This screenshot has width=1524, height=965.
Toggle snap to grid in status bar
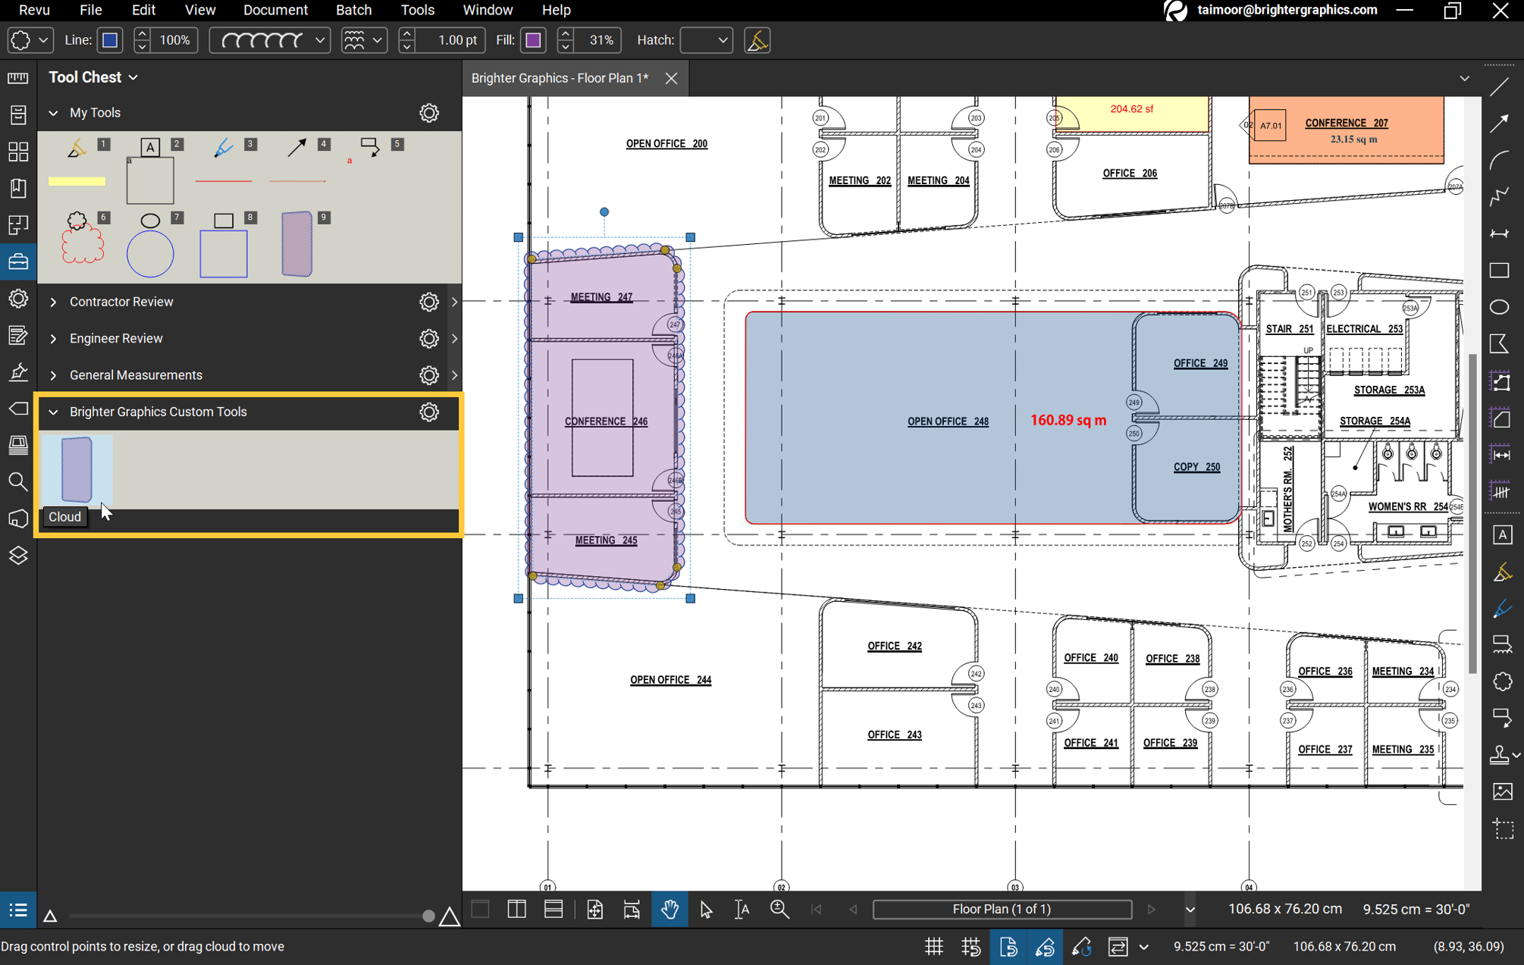971,946
